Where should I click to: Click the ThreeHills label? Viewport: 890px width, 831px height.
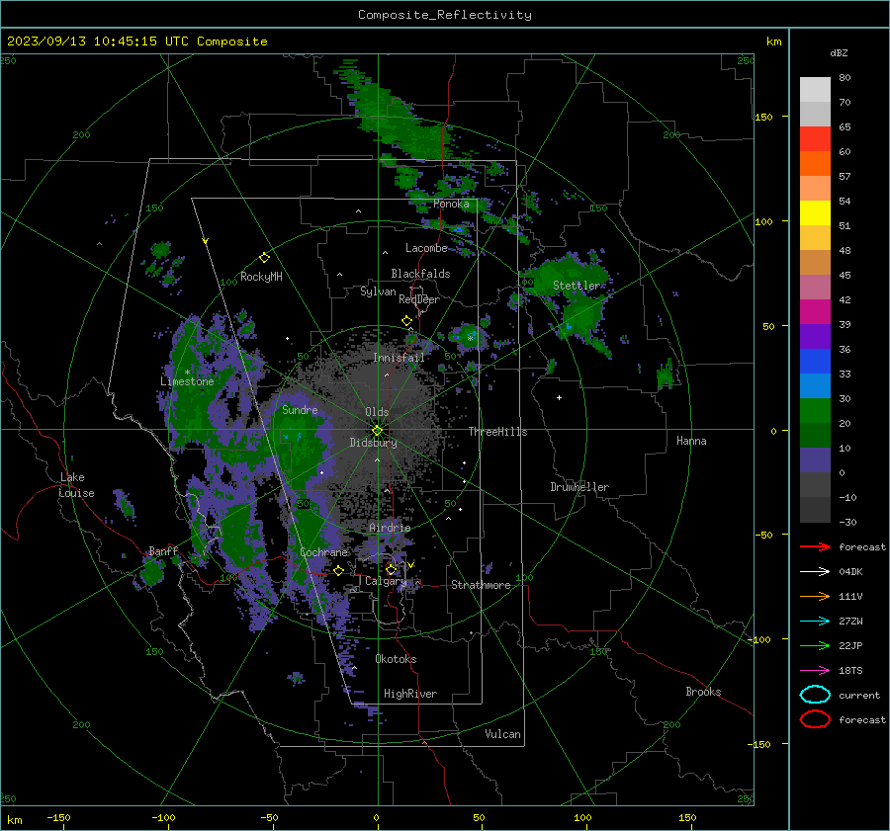pos(497,432)
